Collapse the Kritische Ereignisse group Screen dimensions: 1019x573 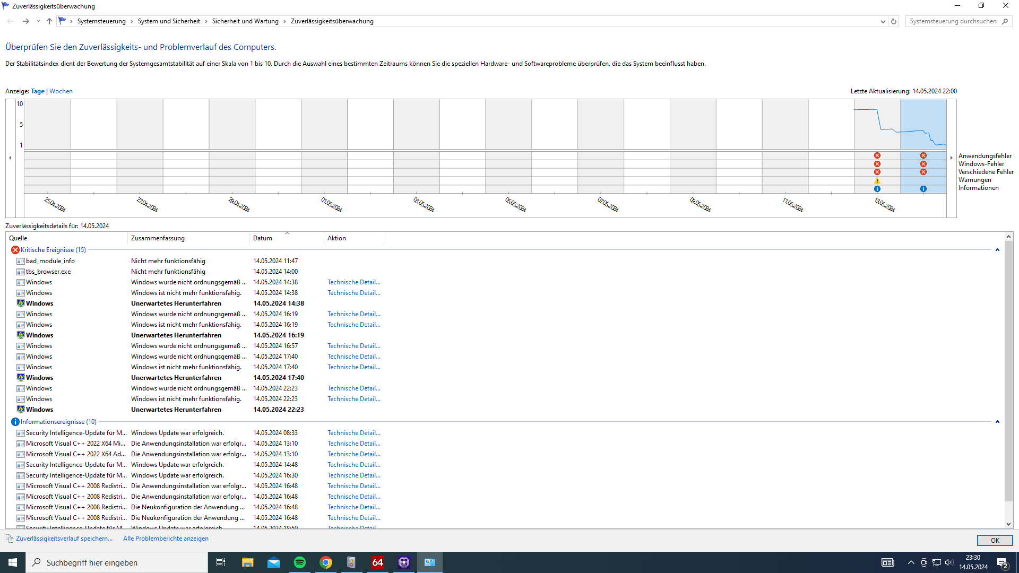pos(997,250)
